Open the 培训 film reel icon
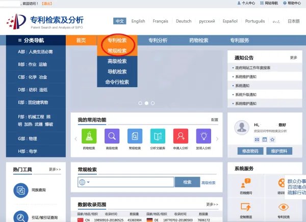306x222 pixels. tap(281, 183)
